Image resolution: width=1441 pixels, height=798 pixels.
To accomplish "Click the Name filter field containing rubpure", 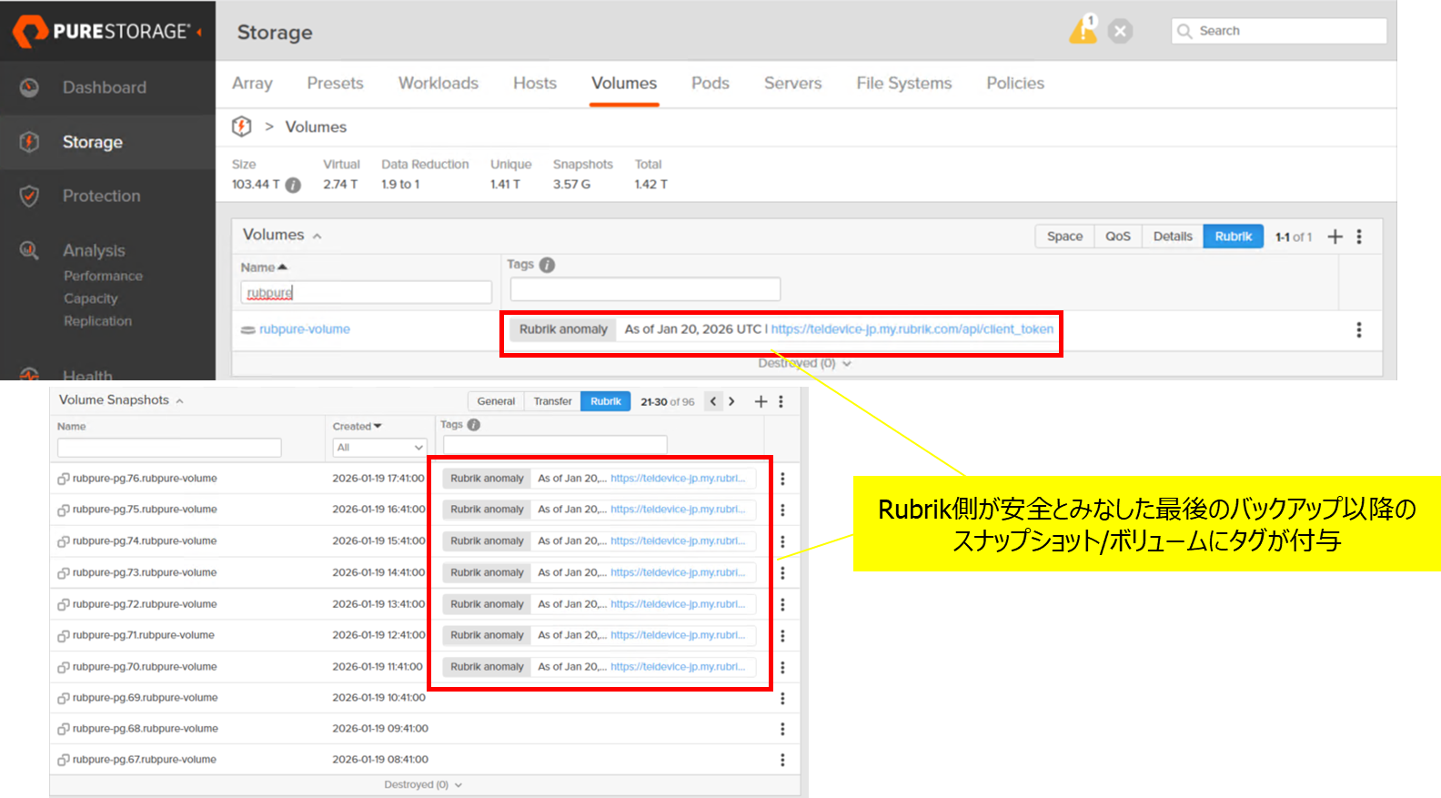I will (366, 292).
